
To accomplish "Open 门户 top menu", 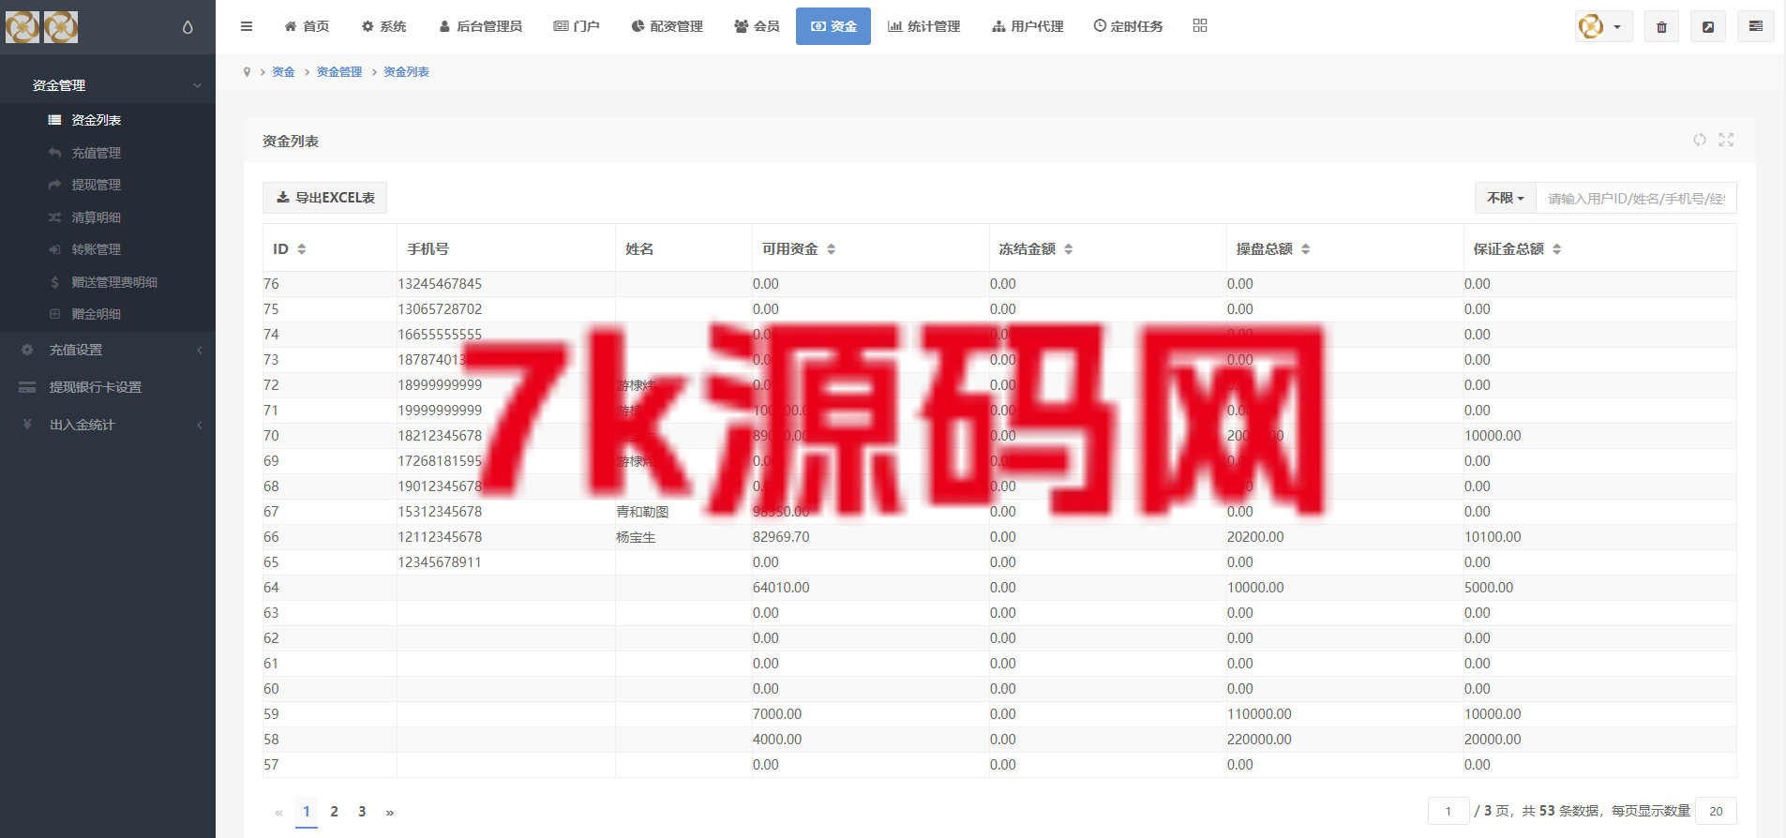I will tap(577, 26).
